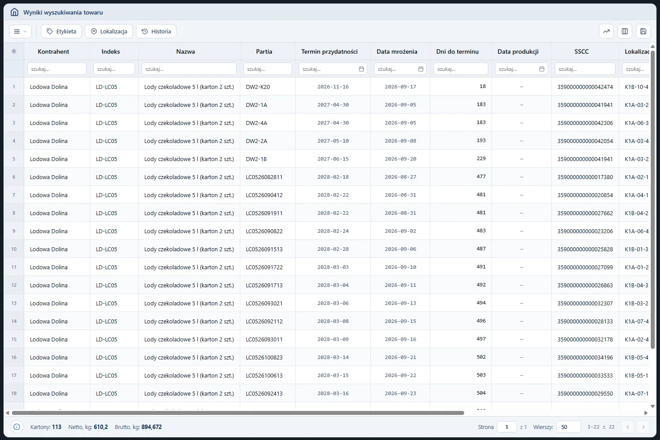660x440 pixels.
Task: Focus the Nazwa search field
Action: pyautogui.click(x=189, y=69)
